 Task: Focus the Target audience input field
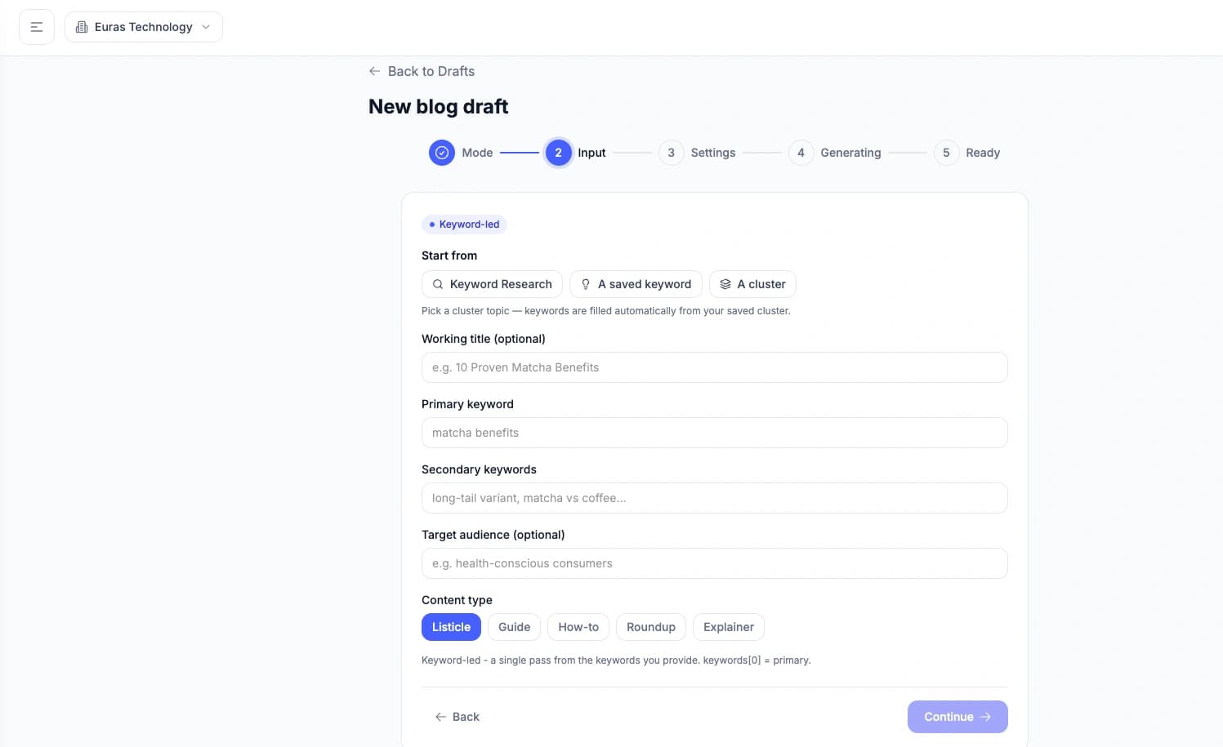point(714,563)
